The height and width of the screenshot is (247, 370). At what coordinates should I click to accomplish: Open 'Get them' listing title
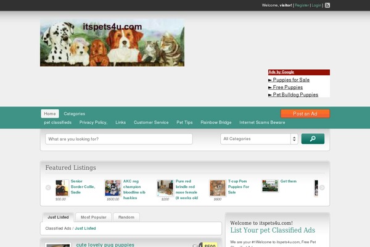289,182
